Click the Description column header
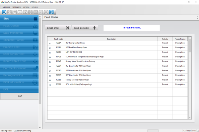The width and height of the screenshot is (199, 132). click(x=111, y=39)
